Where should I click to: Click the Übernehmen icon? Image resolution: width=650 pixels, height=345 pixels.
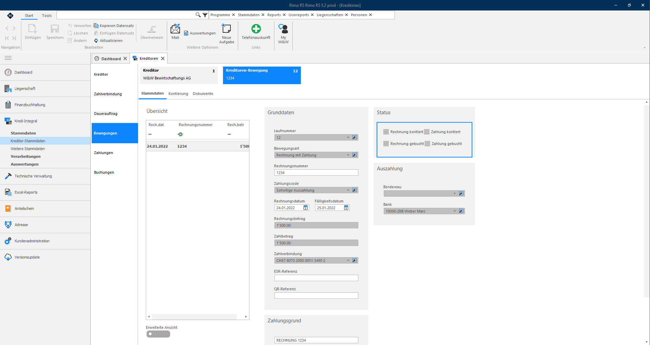tap(152, 29)
